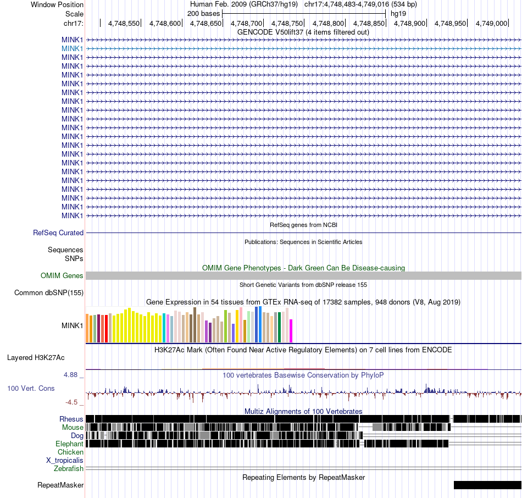Open 100 vertebrates Basewise Conservation by PhyloP title
This screenshot has width=522, height=498.
click(303, 375)
